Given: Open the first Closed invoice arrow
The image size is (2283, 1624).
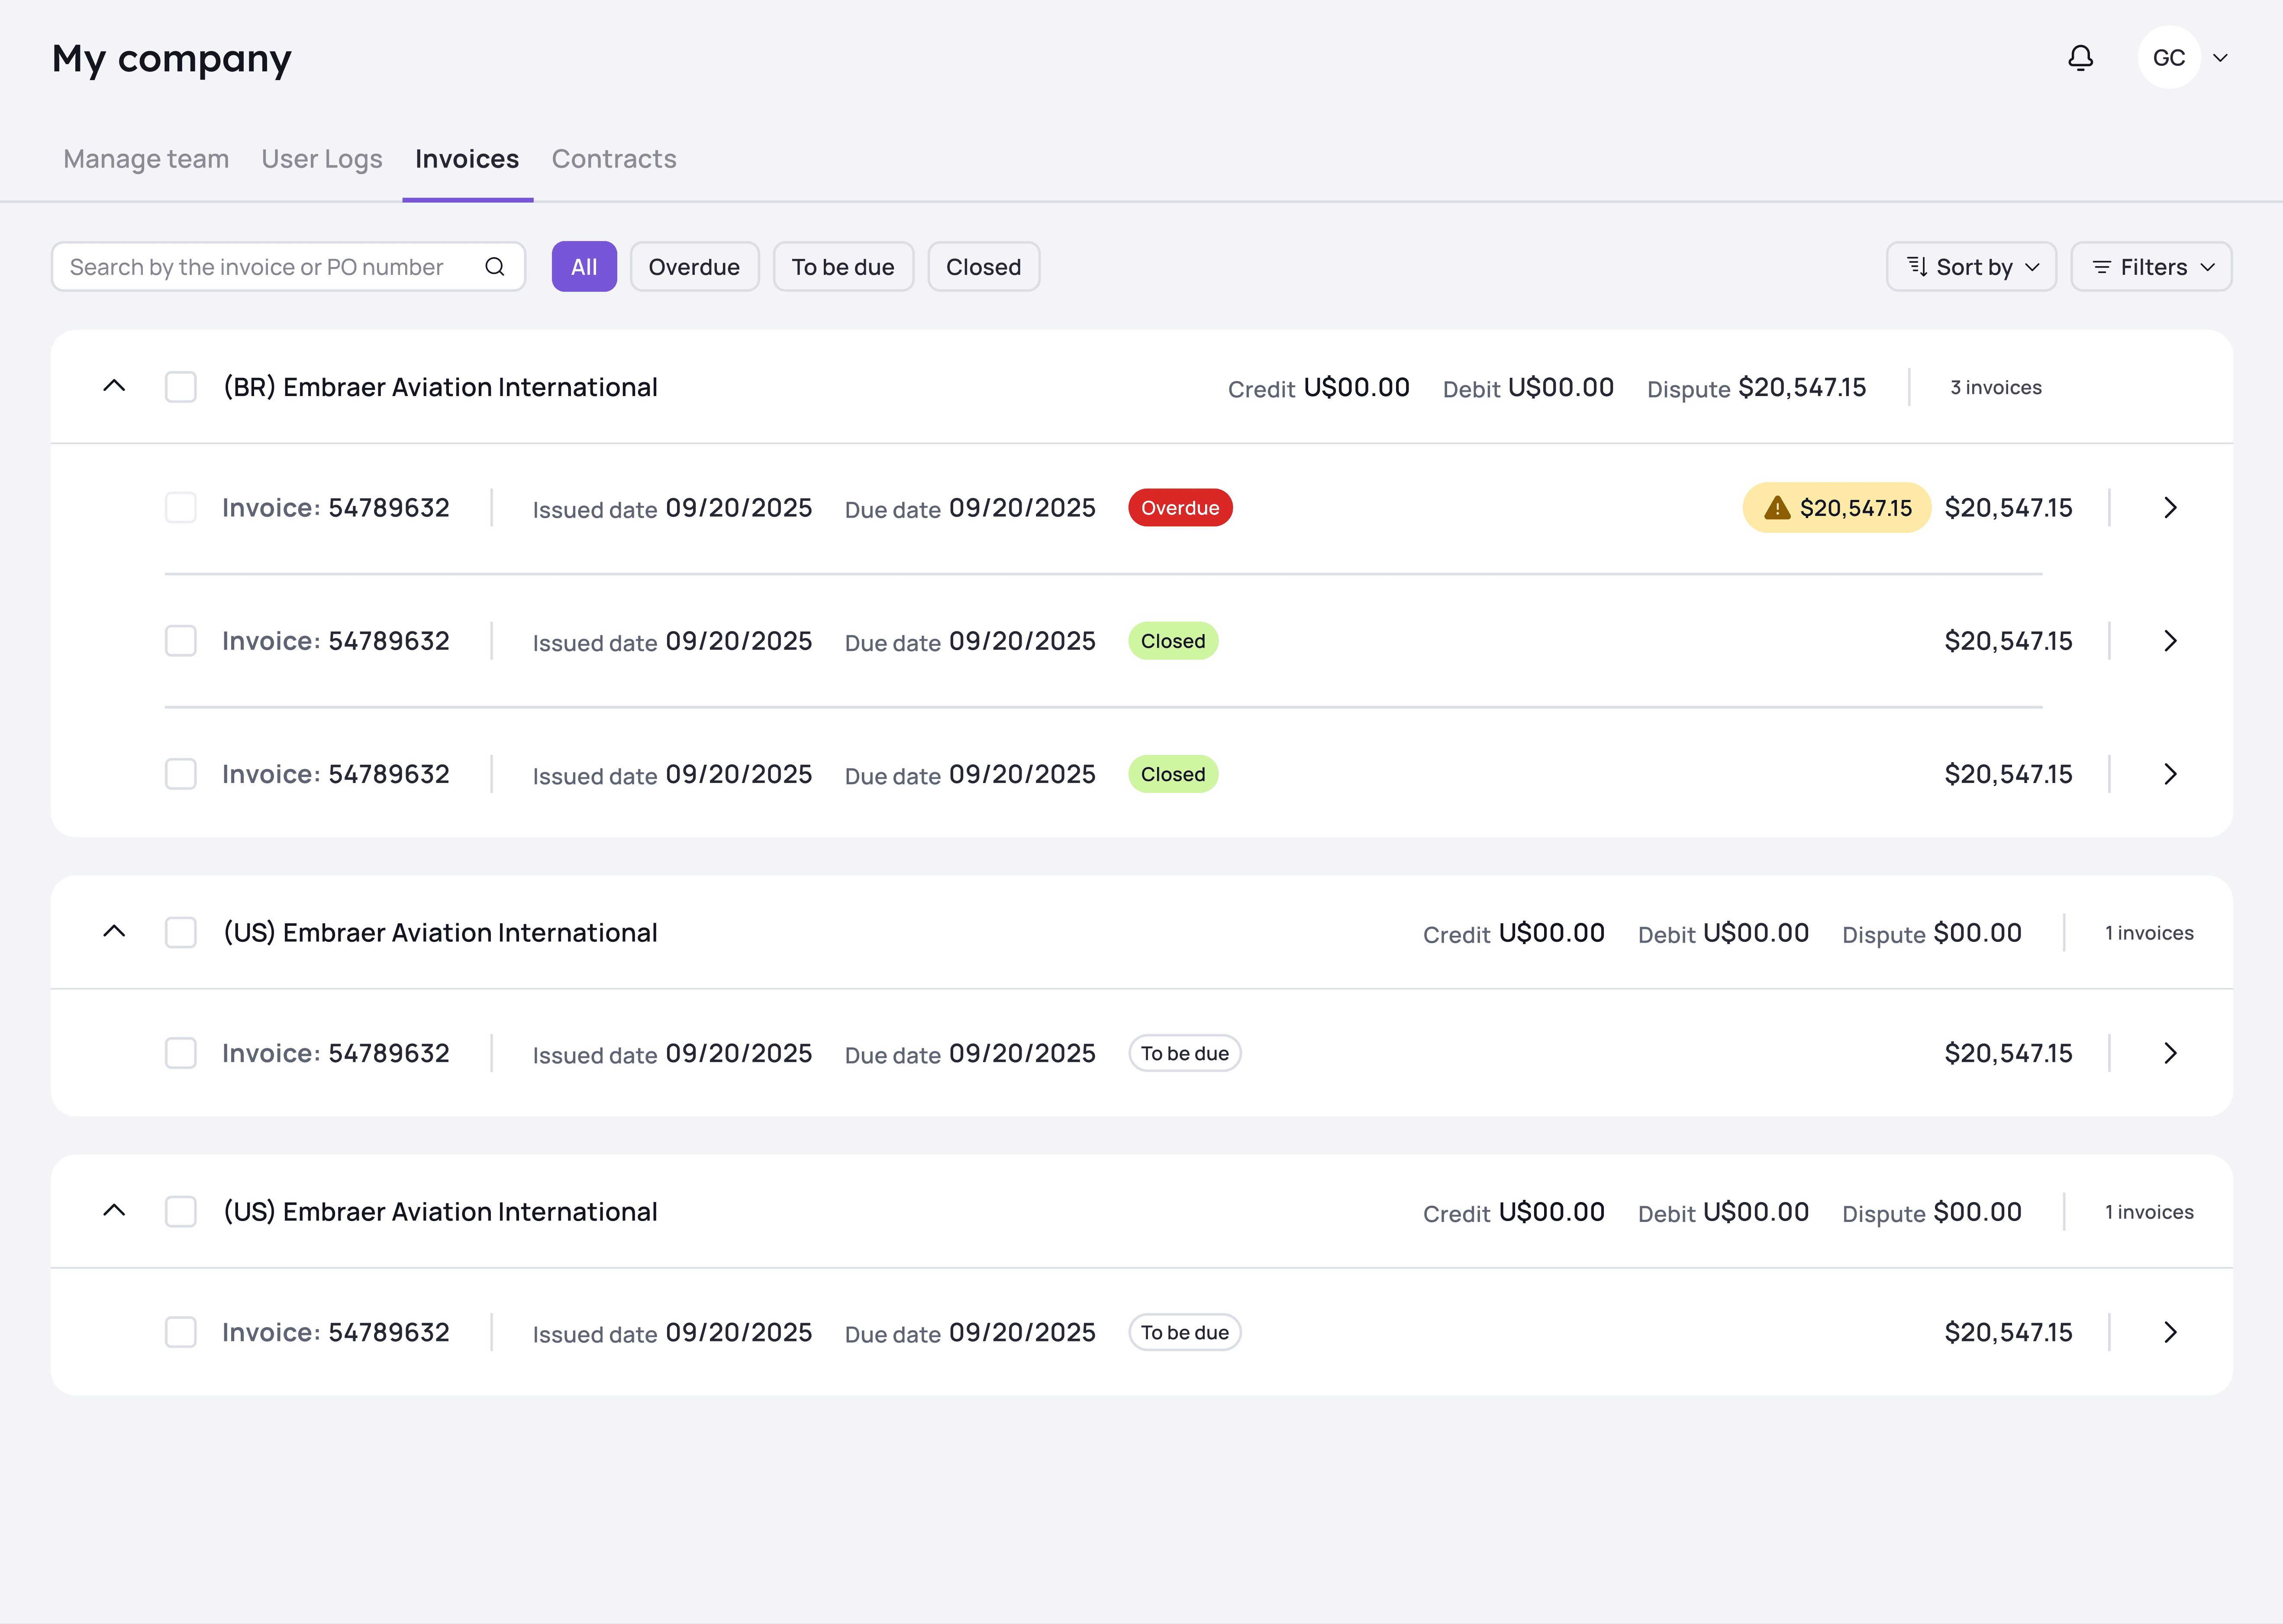Looking at the screenshot, I should click(x=2169, y=641).
